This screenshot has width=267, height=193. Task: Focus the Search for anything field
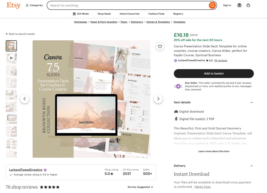tap(128, 5)
